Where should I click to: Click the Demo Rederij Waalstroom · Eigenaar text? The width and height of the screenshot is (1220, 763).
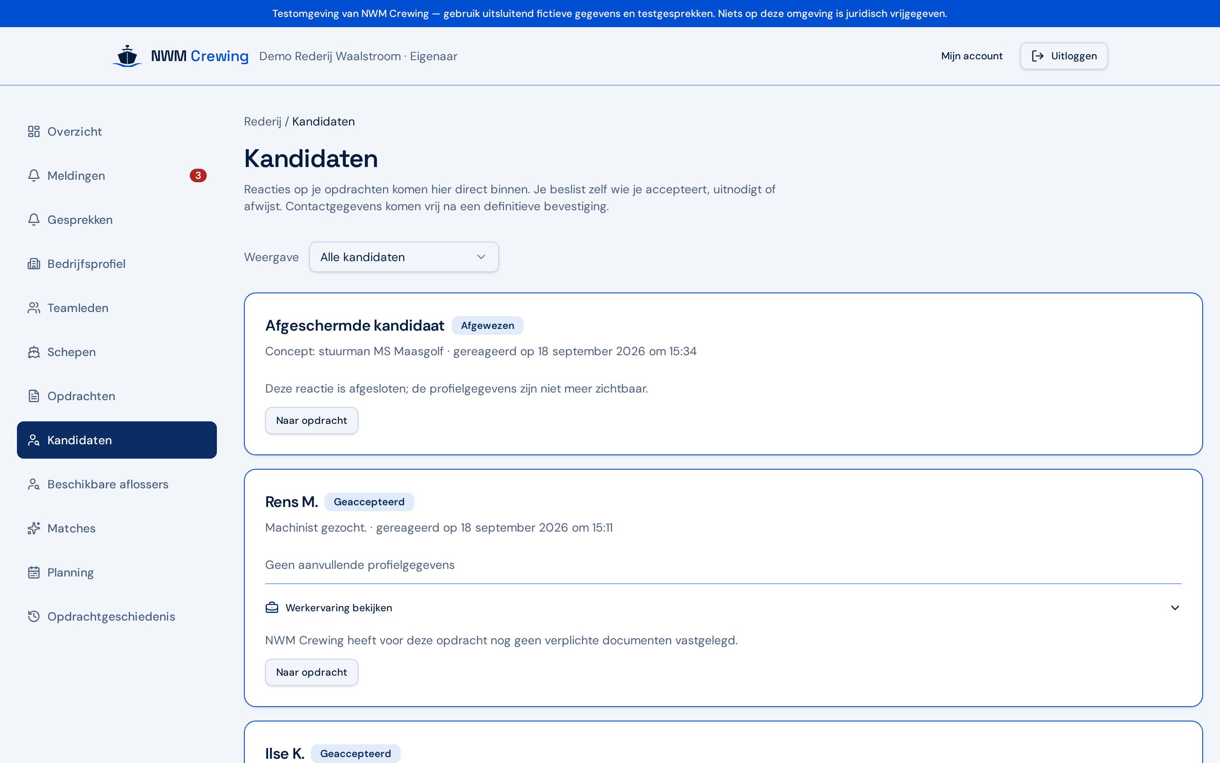(358, 56)
